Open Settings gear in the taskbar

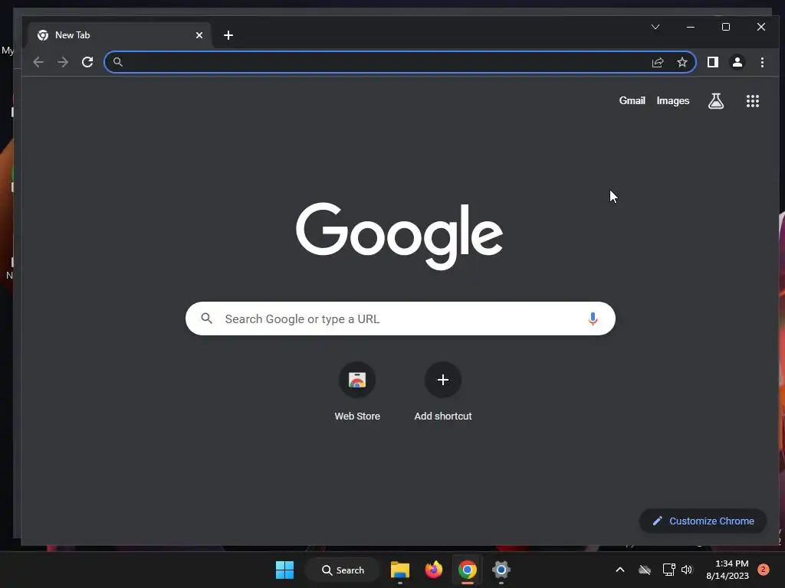501,570
